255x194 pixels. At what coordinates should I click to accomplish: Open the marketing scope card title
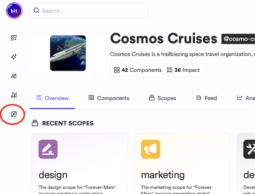coord(163,175)
